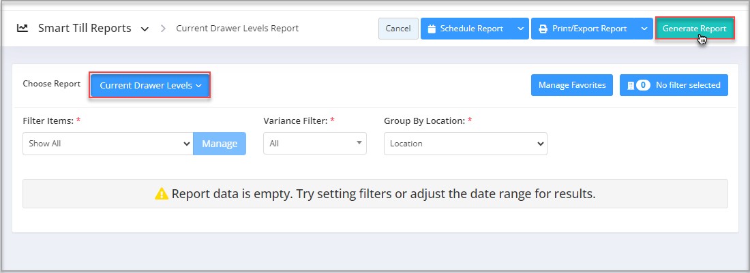Click the Manage Favorites button
The height and width of the screenshot is (273, 750).
[x=572, y=85]
